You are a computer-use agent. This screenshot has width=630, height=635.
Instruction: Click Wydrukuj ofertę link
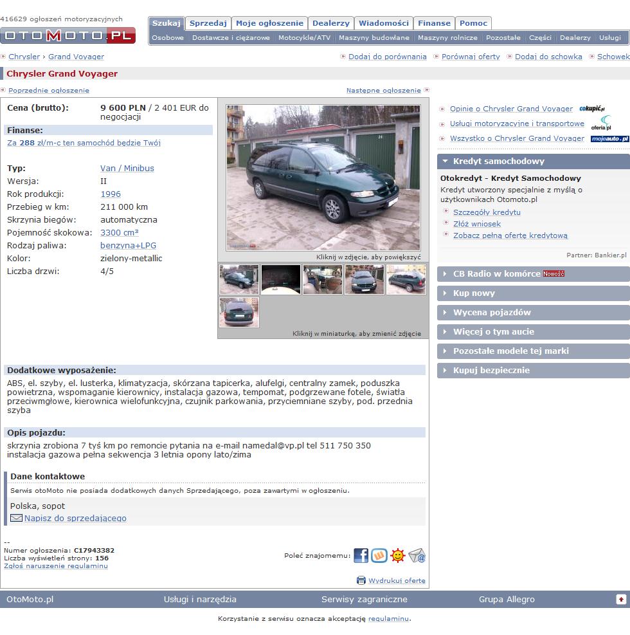[397, 580]
